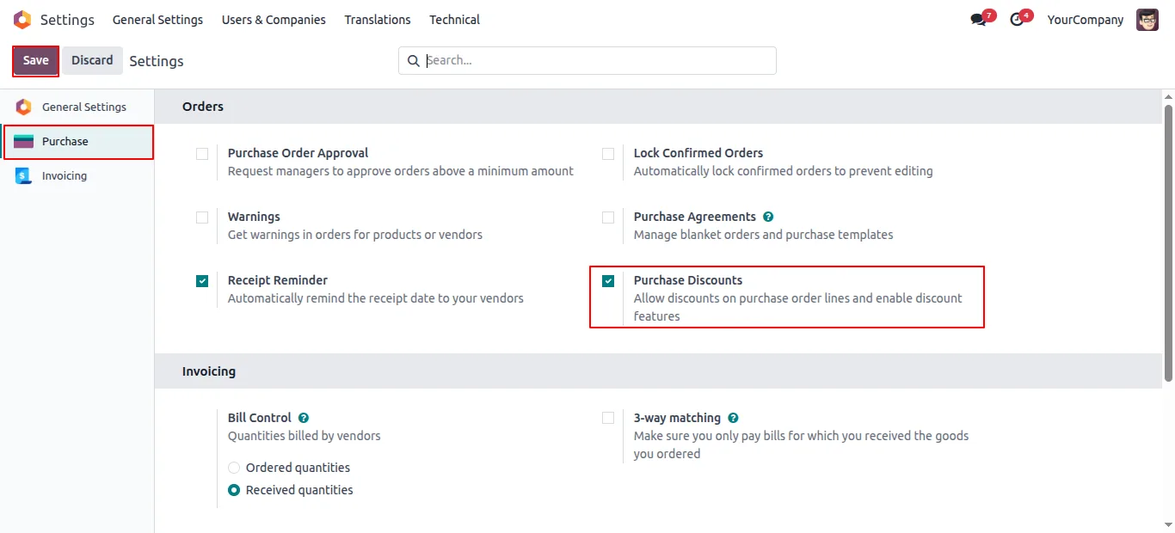
Task: Enable Lock Confirmed Orders checkbox
Action: (x=608, y=154)
